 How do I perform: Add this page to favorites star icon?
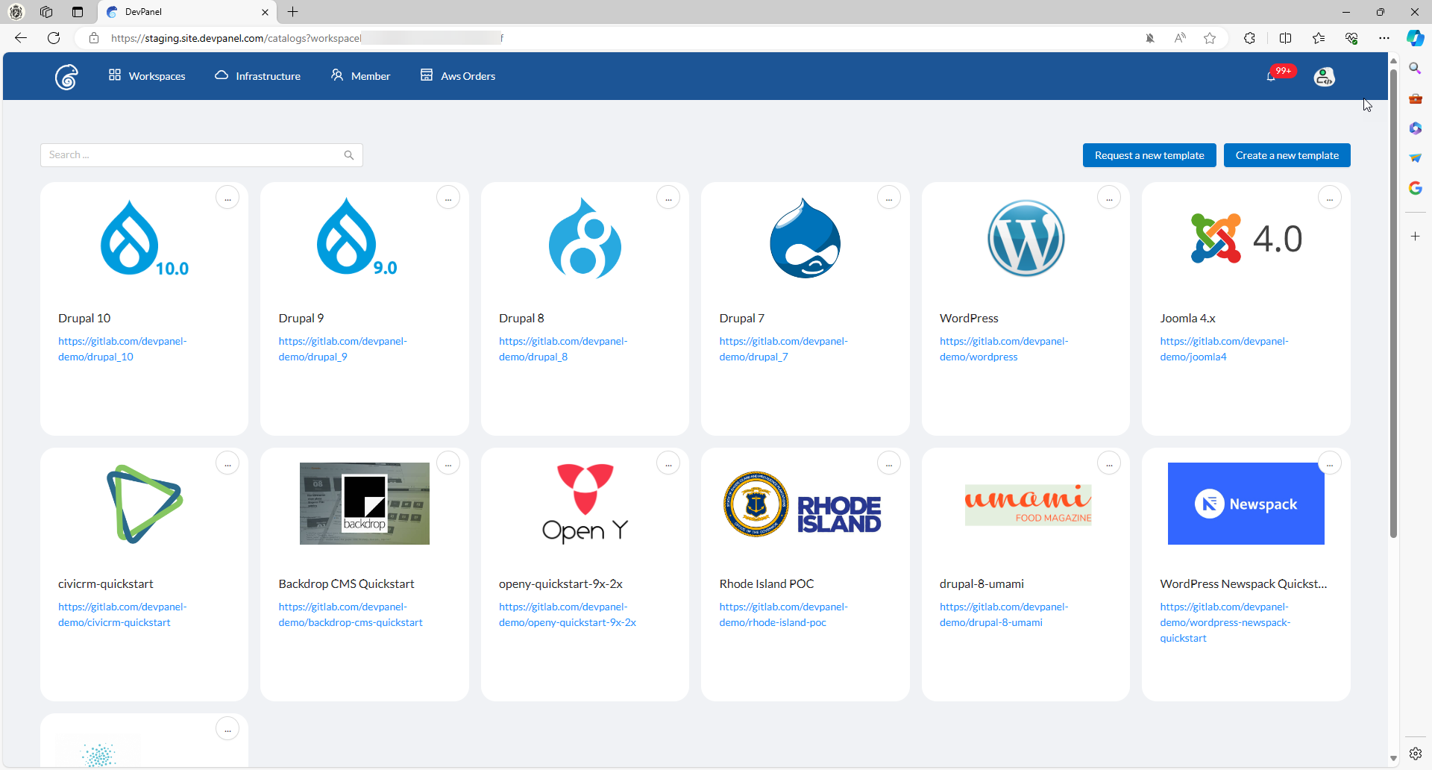click(1210, 38)
